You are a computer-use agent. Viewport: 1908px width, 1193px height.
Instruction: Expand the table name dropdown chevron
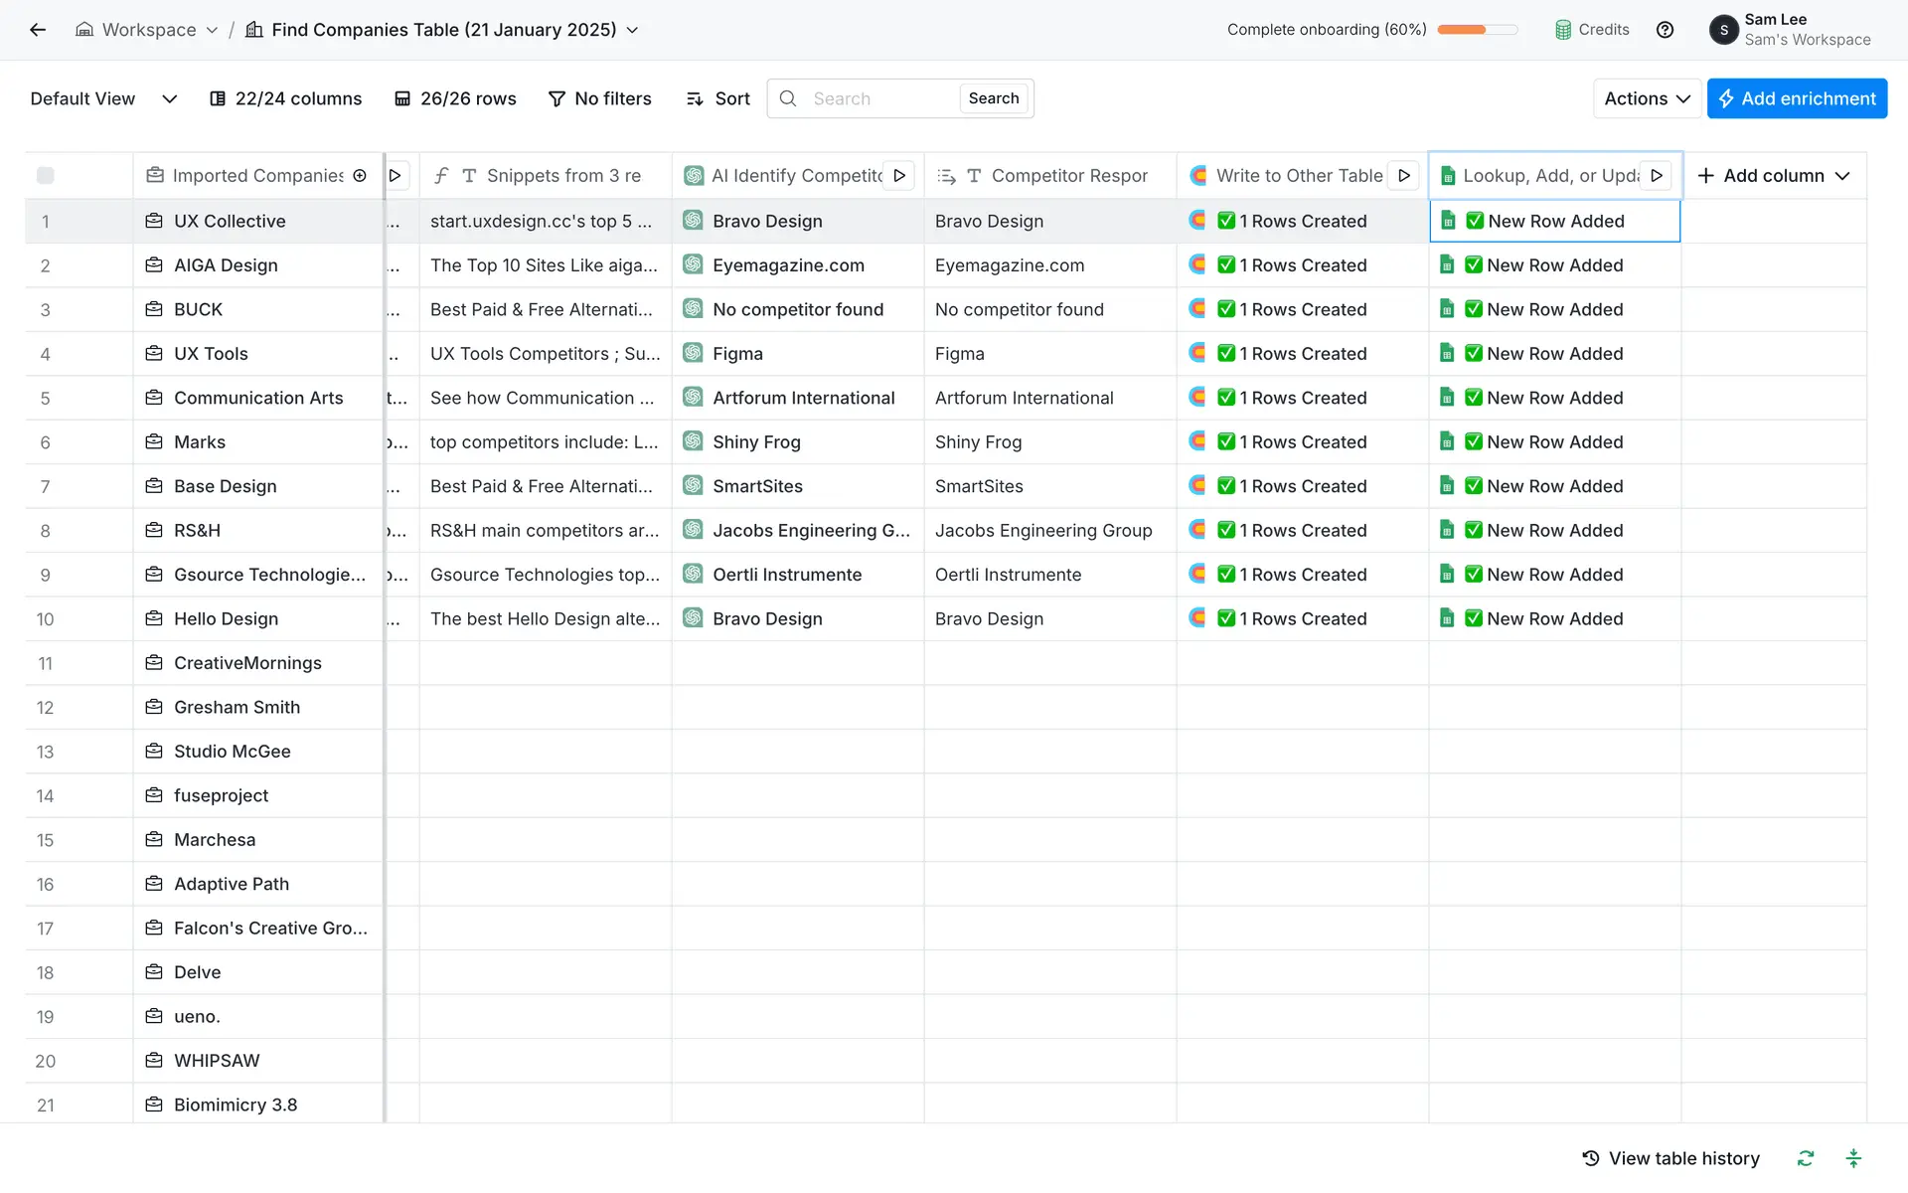633,30
